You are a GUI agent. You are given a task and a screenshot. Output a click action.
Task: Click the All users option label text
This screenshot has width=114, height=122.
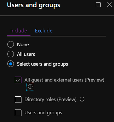(26, 54)
